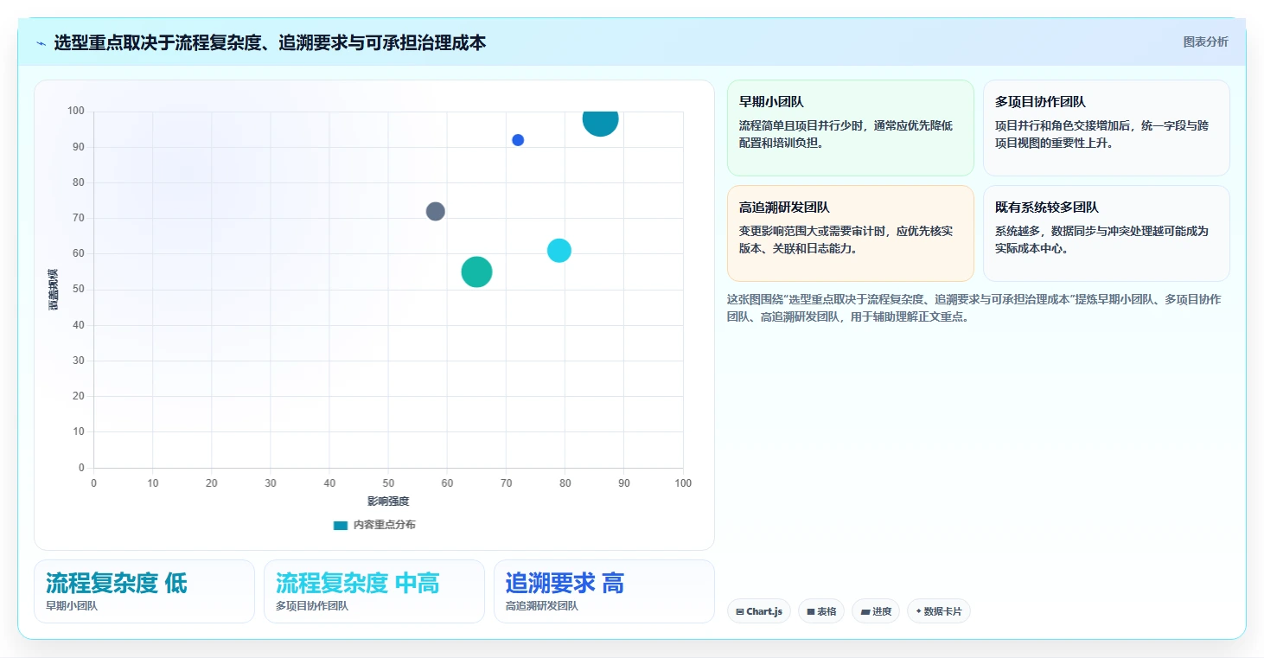
Task: Open the 多项目协作团队 info card
Action: 1107,128
